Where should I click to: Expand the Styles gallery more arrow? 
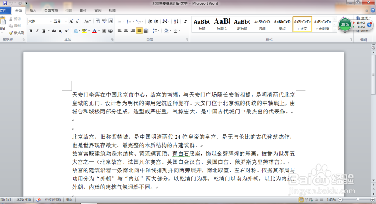[335, 30]
